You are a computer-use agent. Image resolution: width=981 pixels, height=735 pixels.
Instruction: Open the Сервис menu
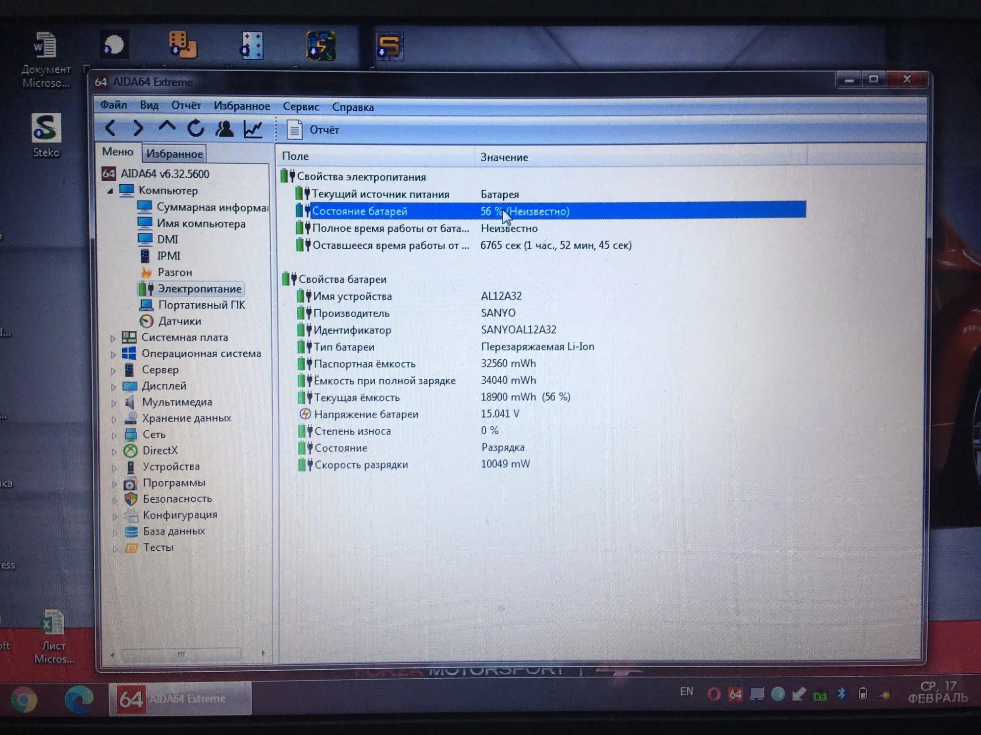click(301, 107)
